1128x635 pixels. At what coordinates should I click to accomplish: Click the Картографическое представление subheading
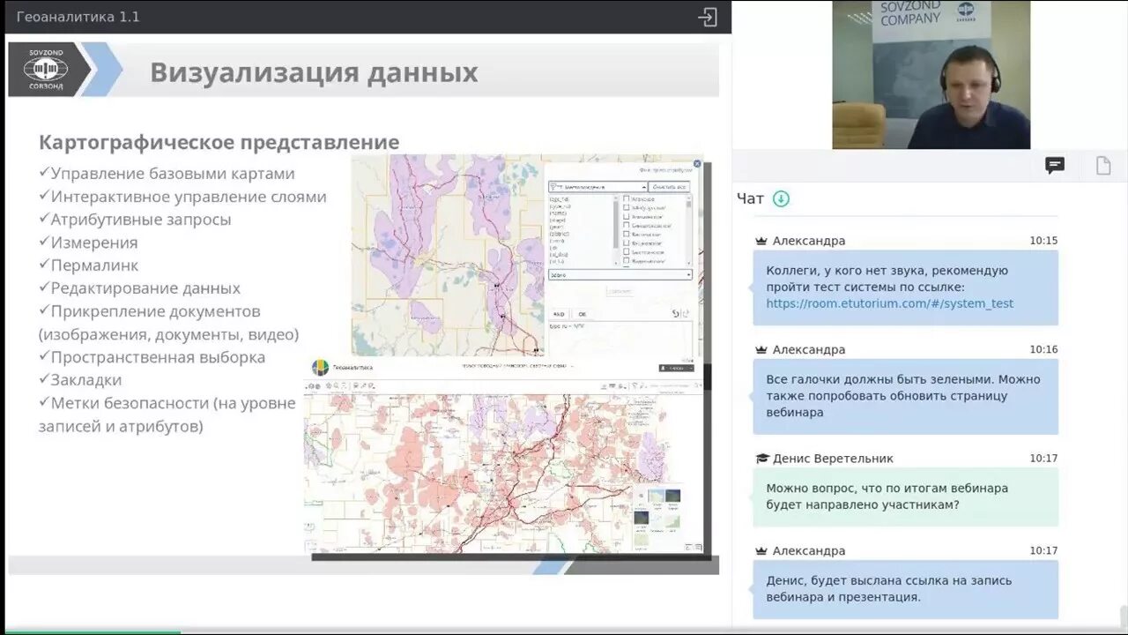coord(219,143)
